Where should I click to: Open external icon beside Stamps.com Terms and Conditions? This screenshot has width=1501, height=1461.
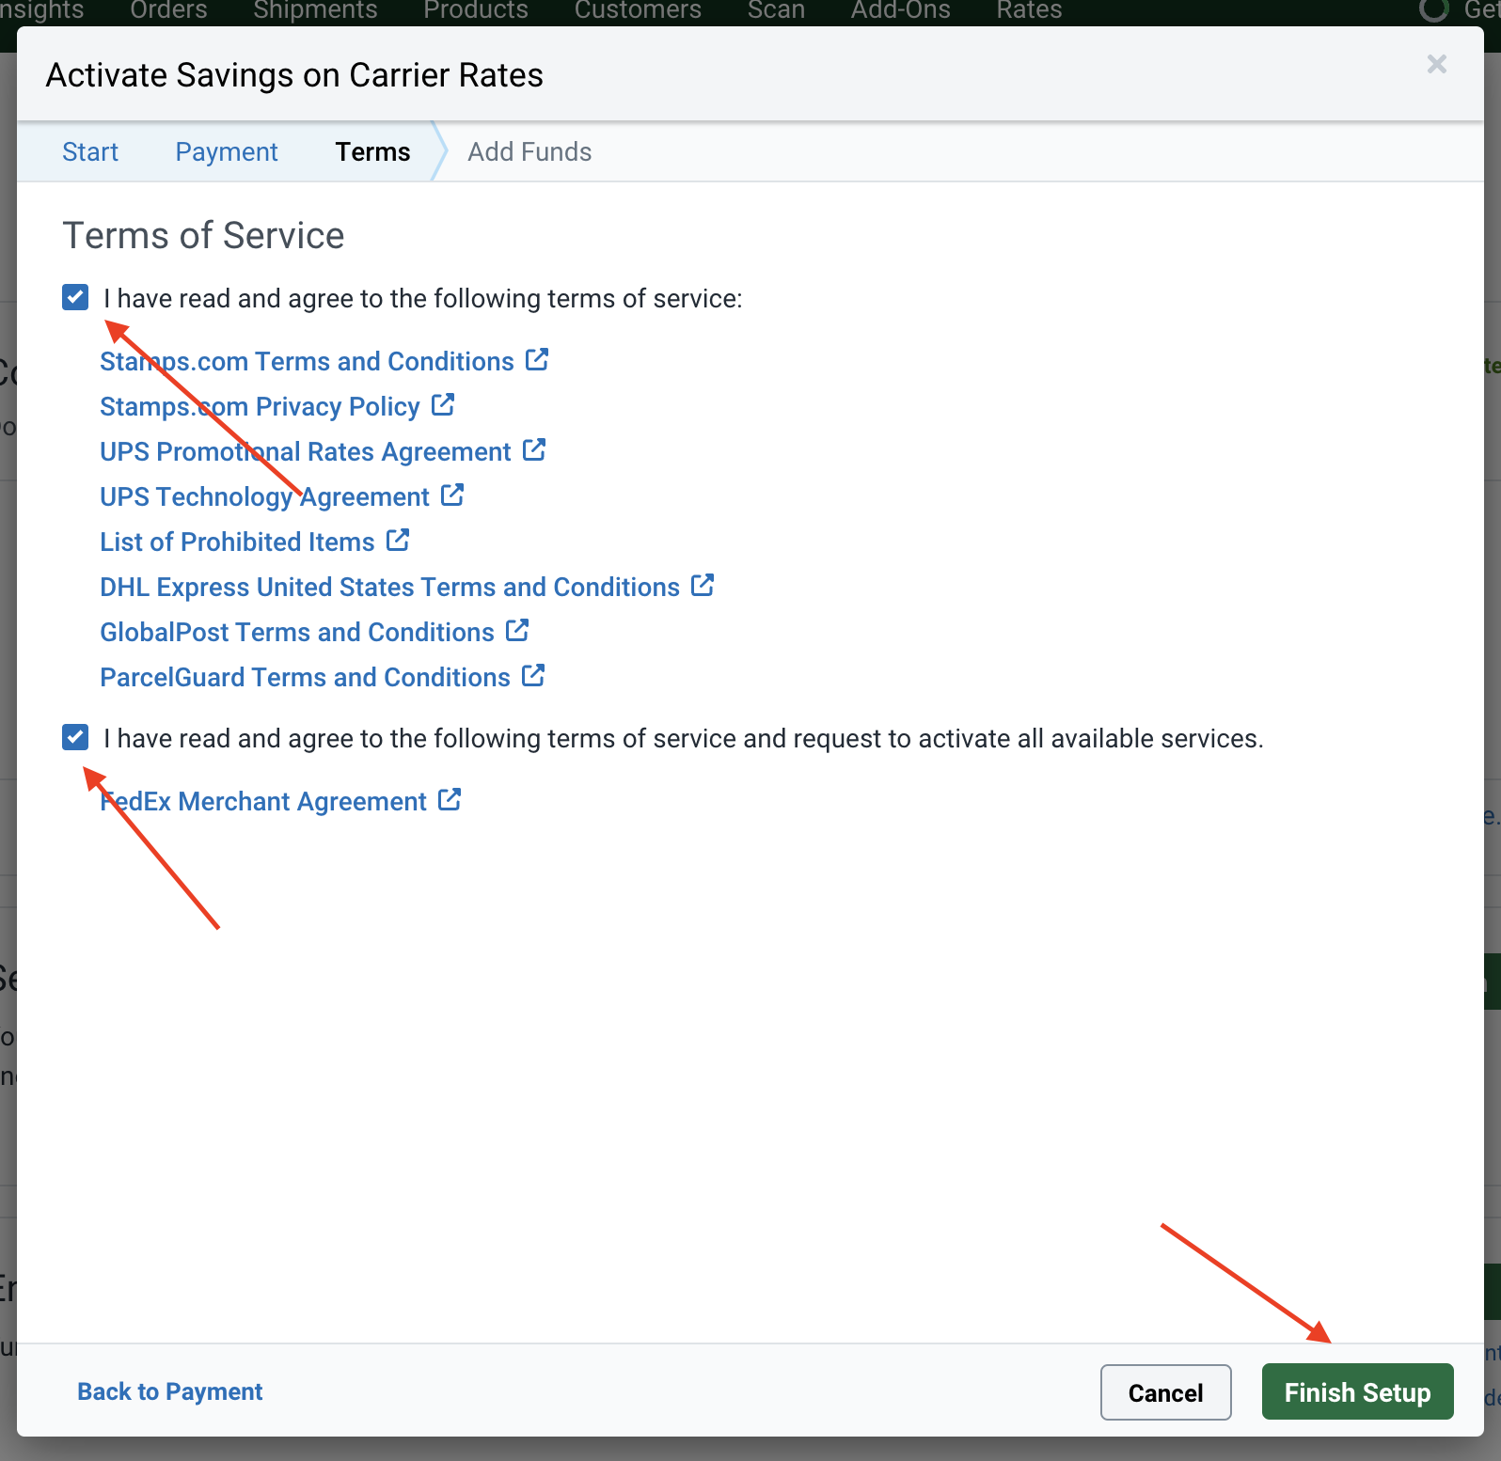pos(537,360)
